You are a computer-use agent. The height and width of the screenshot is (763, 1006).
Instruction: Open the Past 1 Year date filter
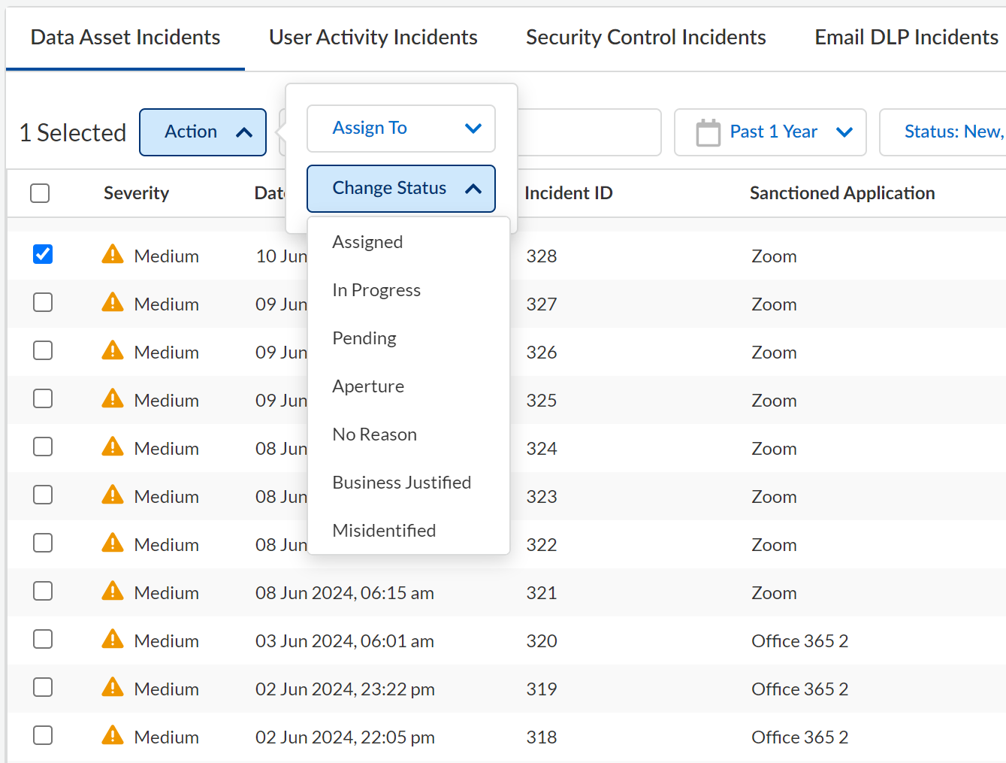770,132
